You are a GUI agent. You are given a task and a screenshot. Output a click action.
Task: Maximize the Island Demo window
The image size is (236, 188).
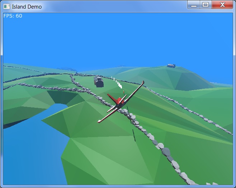click(x=205, y=5)
